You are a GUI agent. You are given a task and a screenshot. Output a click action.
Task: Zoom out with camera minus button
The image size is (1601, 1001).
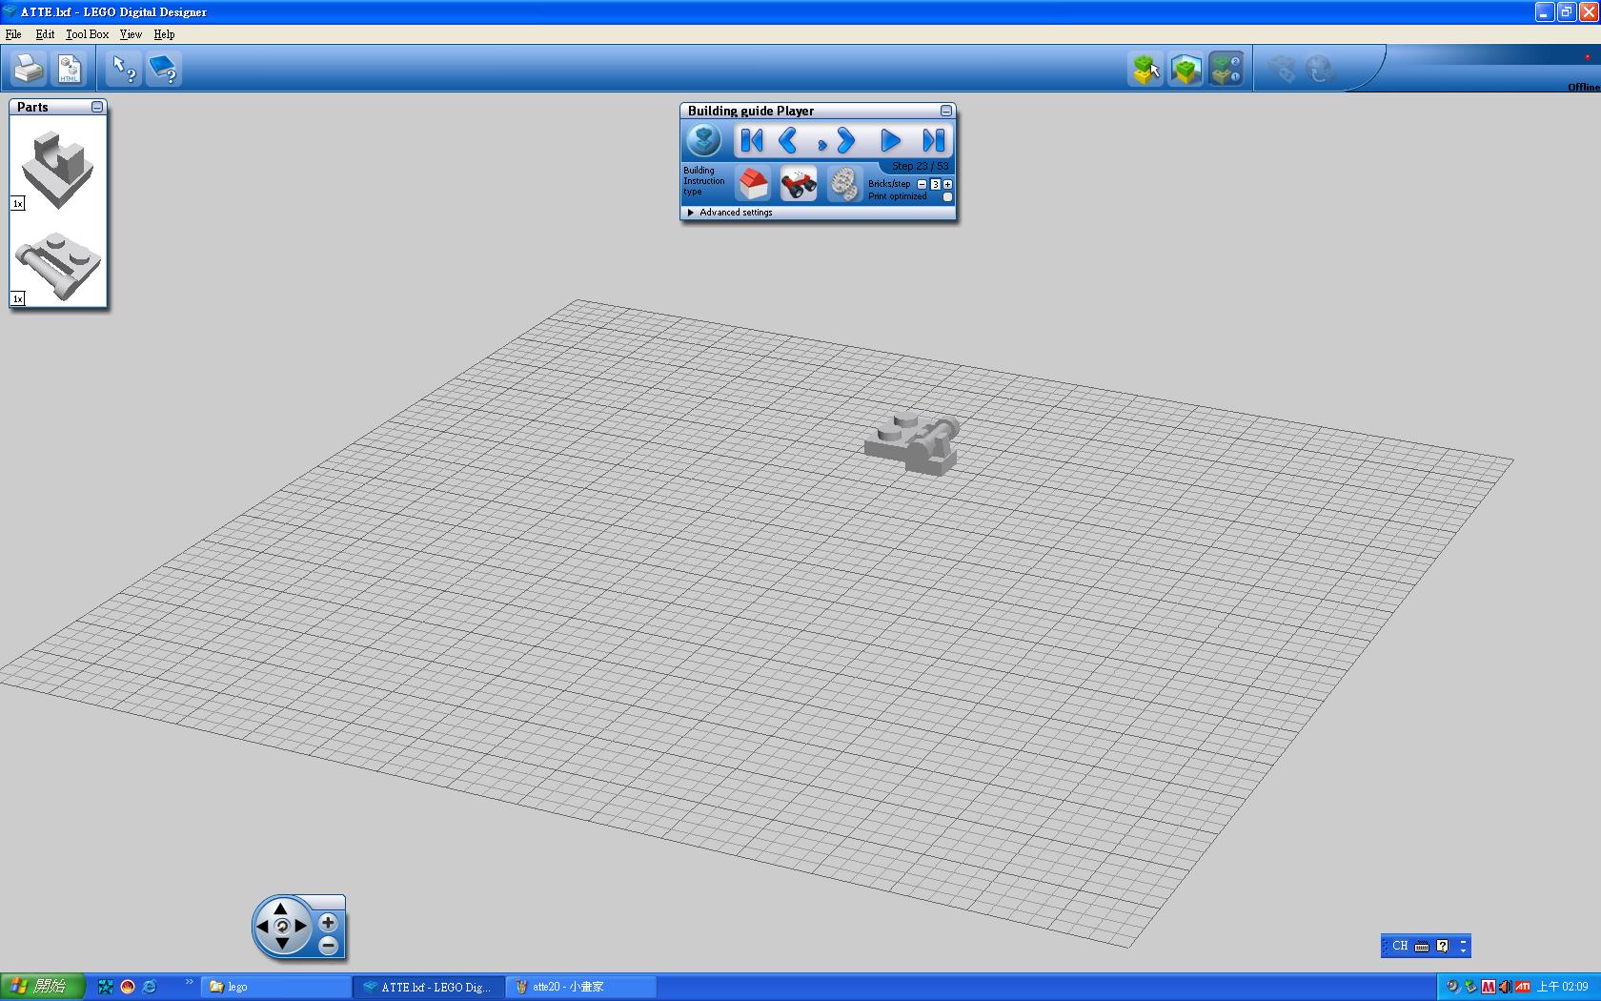[x=328, y=946]
